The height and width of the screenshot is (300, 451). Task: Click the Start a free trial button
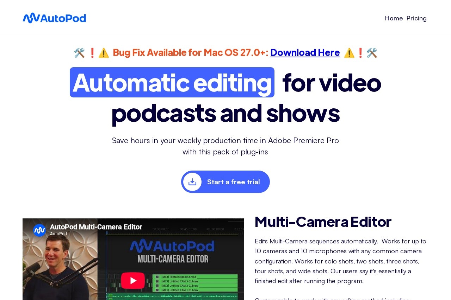tap(225, 182)
